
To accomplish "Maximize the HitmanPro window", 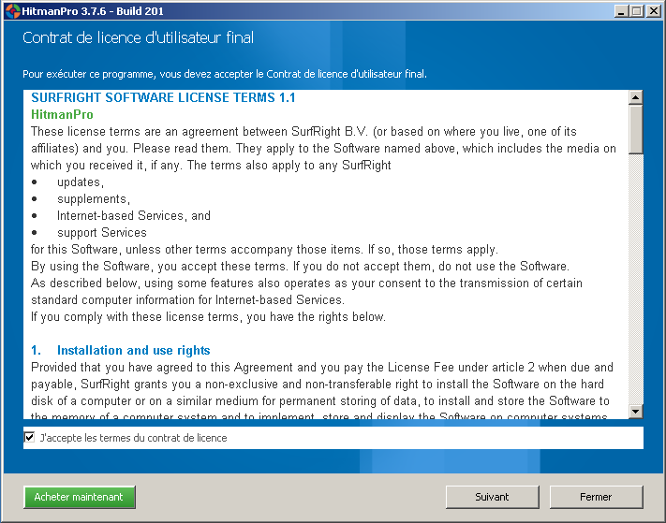I will tap(637, 11).
